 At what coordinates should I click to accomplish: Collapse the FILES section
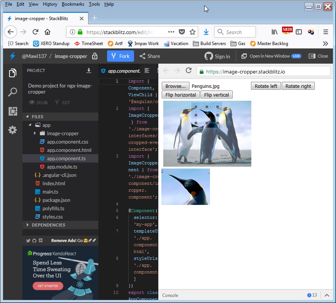click(27, 116)
